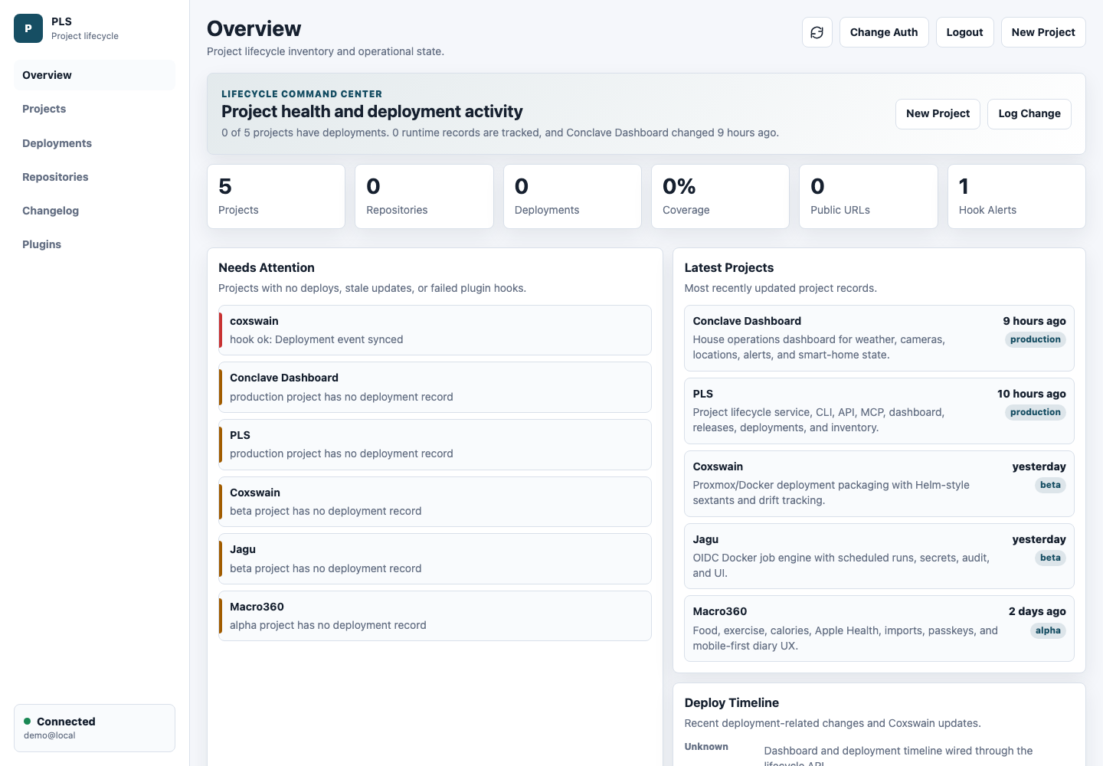
Task: Click New Project in Lifecycle Command Center
Action: tap(938, 113)
